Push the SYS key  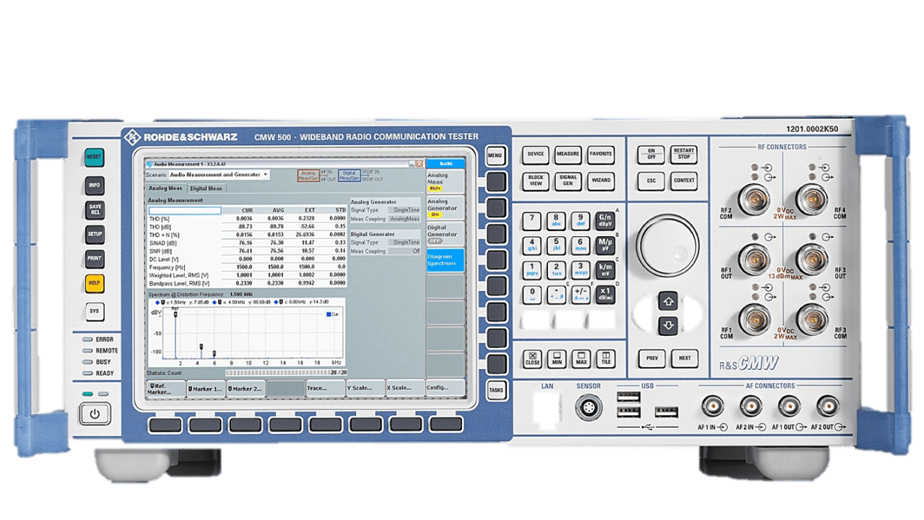(95, 311)
